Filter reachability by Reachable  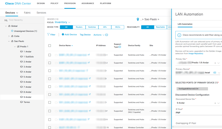coord(161,27)
